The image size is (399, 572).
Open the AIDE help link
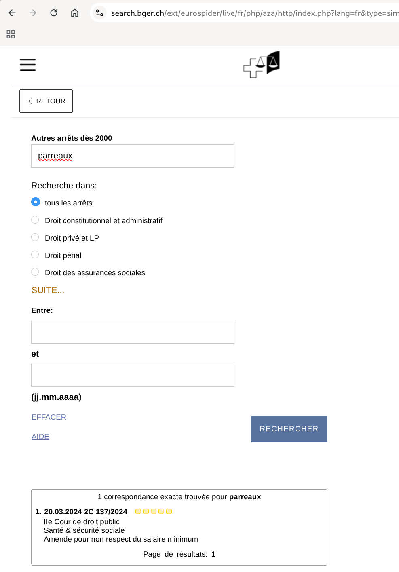(40, 437)
